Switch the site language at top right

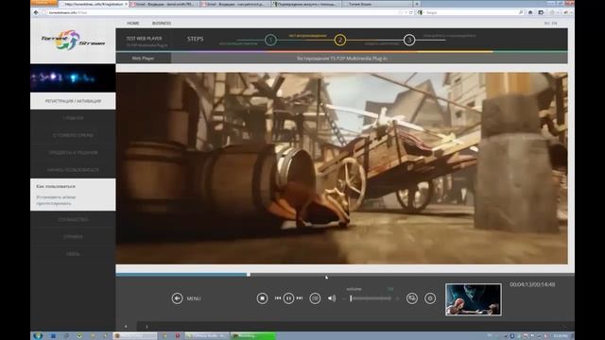[550, 23]
